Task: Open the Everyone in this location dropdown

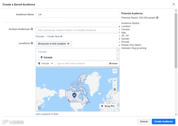Action: [54, 44]
